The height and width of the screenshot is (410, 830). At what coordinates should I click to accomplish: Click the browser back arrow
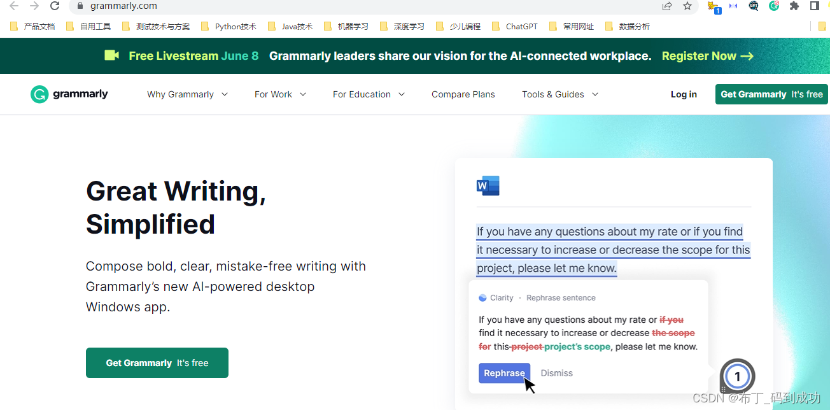click(x=13, y=6)
